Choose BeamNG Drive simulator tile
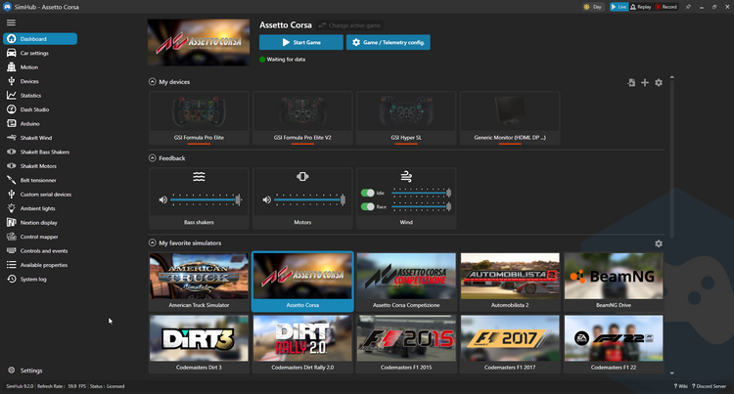 tap(614, 282)
